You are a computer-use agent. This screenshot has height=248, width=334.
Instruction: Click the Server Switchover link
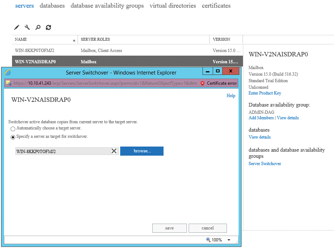pos(265,163)
